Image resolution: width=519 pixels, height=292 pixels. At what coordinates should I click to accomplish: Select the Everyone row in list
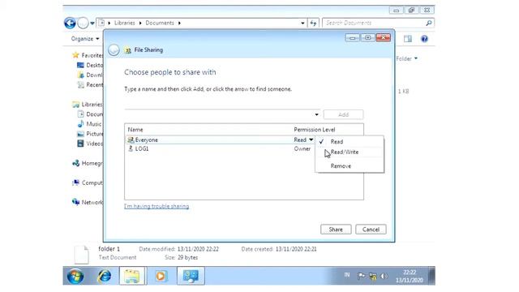coord(220,140)
